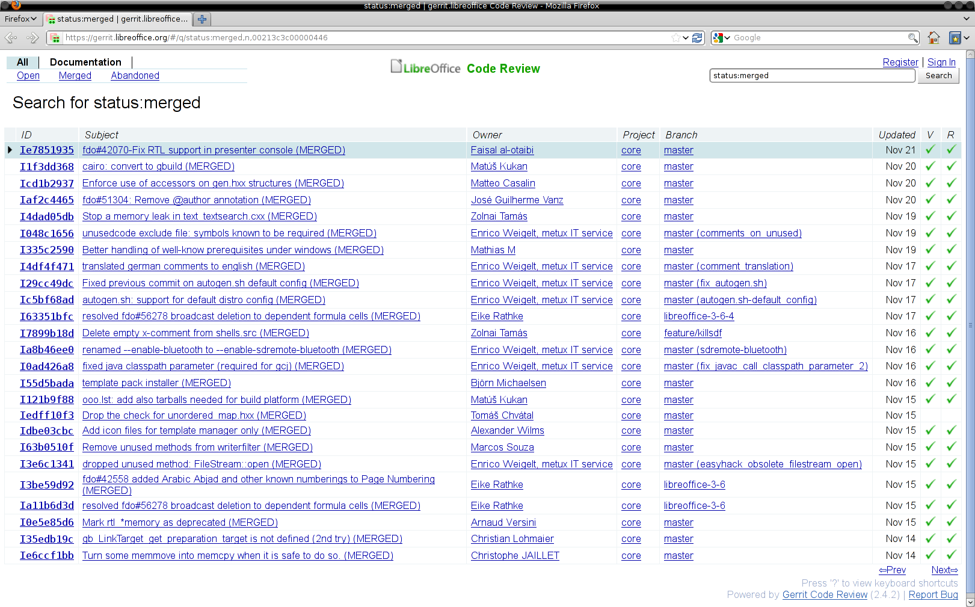
Task: Go to the Next results page
Action: (x=944, y=570)
